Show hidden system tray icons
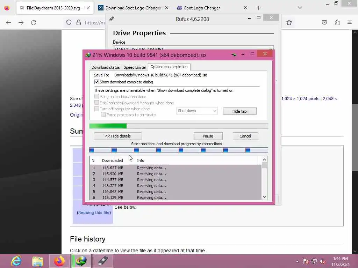The image size is (358, 268). pyautogui.click(x=297, y=261)
